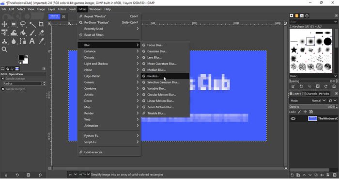Click the TheWindowsClub image tab thumbnail
The height and width of the screenshot is (179, 339).
[54, 16]
